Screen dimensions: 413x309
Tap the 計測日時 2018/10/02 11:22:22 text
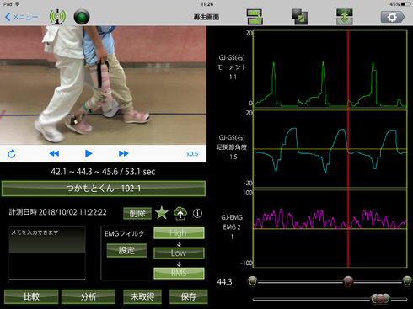coord(58,212)
